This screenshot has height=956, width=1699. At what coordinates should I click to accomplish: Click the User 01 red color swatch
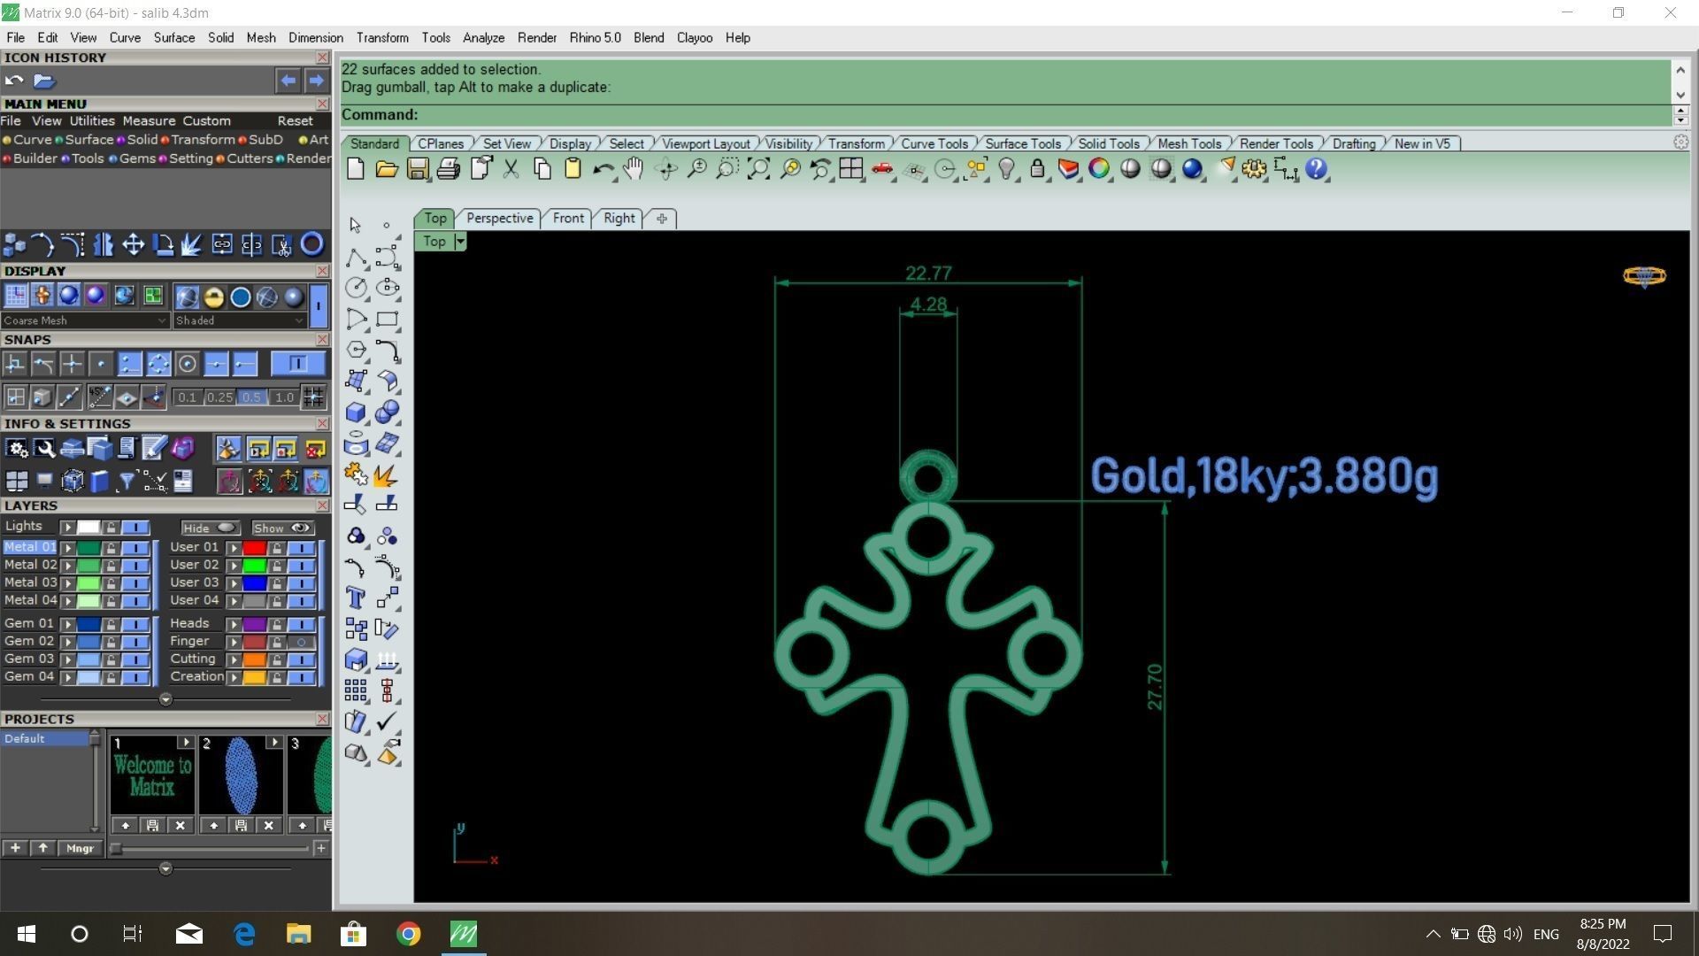pos(255,548)
